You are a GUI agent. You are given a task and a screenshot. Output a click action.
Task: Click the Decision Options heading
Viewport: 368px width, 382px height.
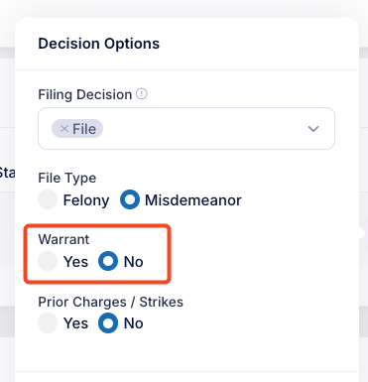coord(99,44)
